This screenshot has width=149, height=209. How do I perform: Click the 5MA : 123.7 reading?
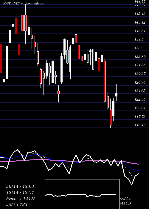click(18, 204)
